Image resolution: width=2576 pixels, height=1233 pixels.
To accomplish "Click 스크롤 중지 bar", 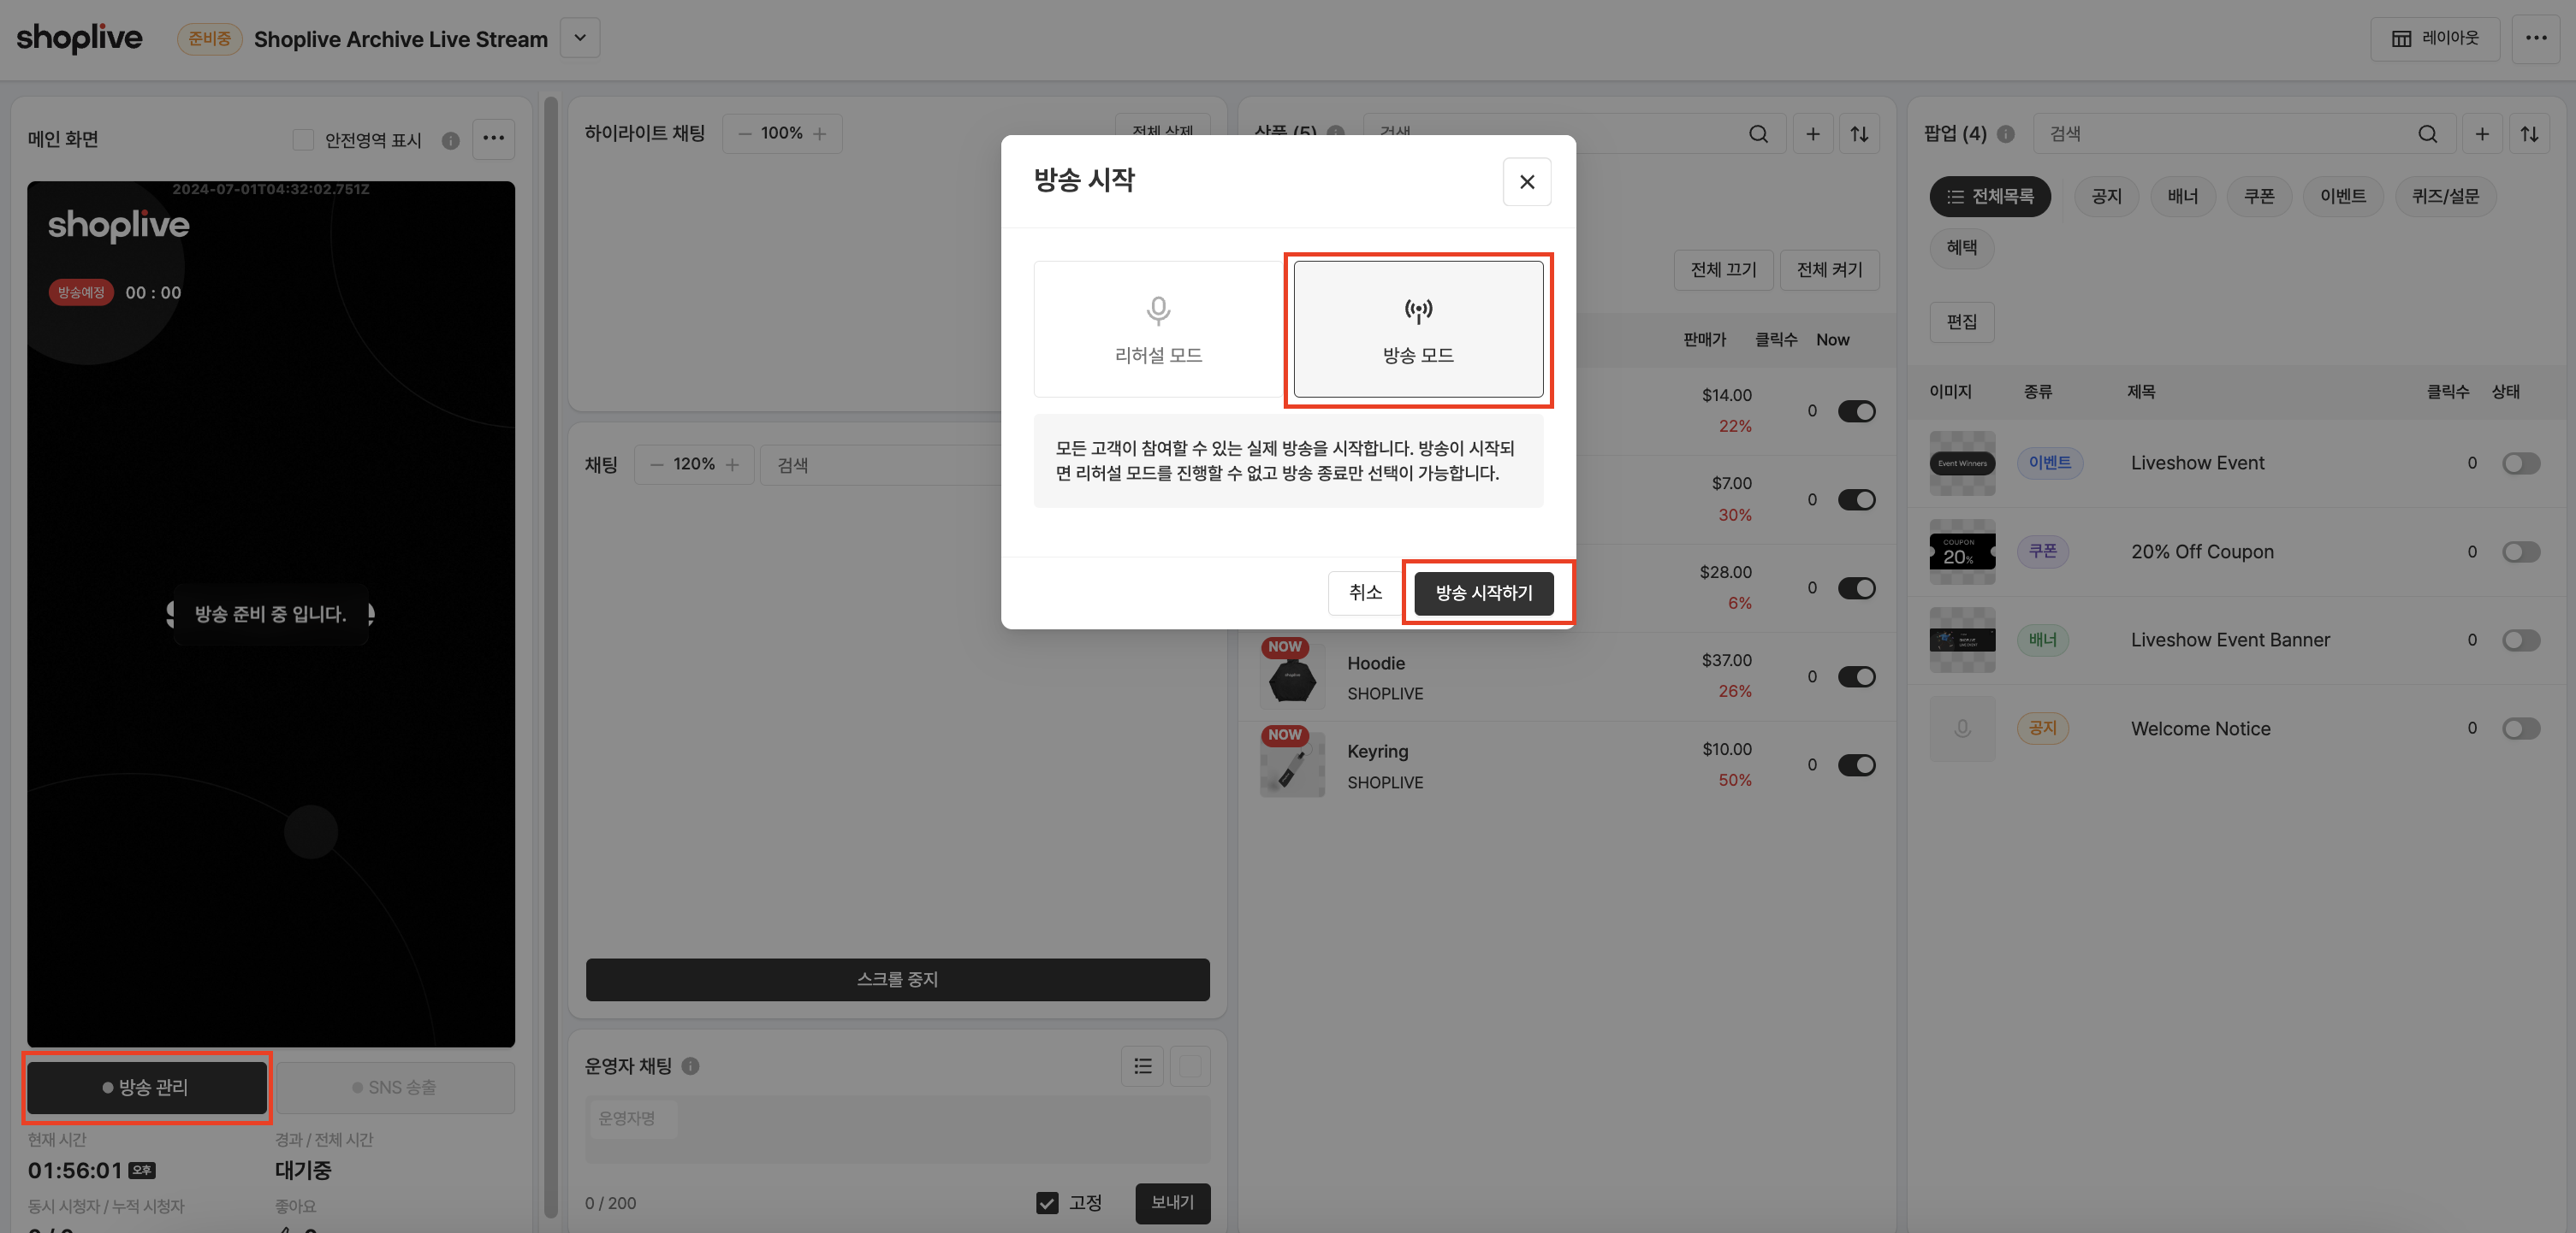I will click(897, 979).
